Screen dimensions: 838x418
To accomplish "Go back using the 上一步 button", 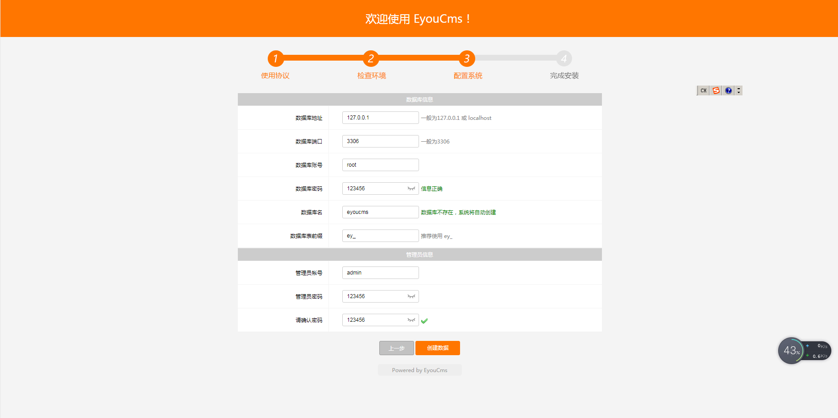I will click(x=396, y=348).
